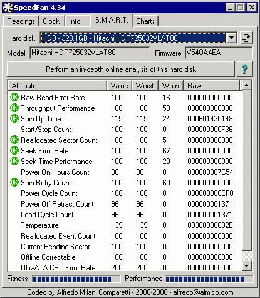This screenshot has height=298, width=260.
Task: Select the Power On Hours Count row
Action: pos(125,172)
